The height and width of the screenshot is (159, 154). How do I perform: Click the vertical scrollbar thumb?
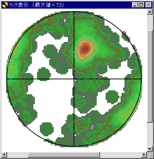click(x=150, y=76)
